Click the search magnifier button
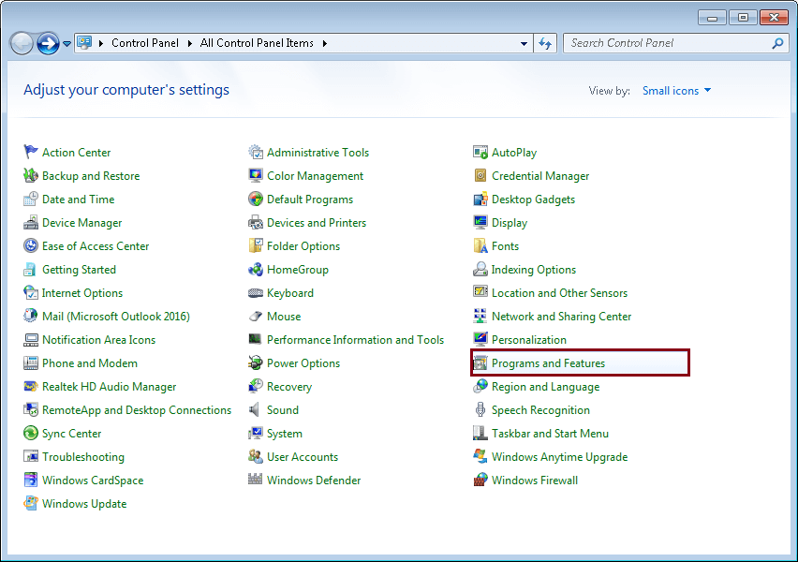 777,43
